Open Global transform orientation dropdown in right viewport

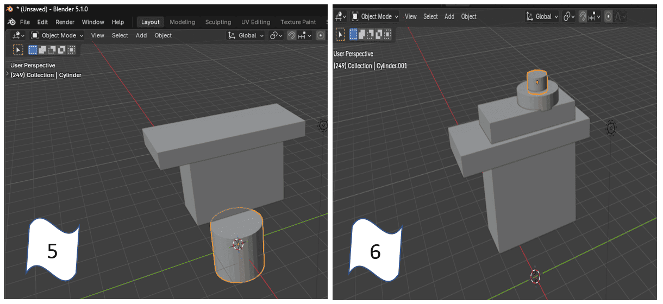coord(542,16)
